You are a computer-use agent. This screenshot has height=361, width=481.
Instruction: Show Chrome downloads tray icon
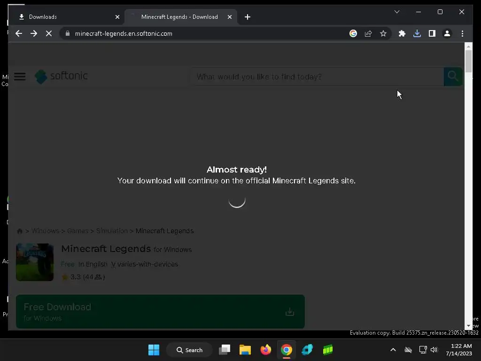[417, 33]
